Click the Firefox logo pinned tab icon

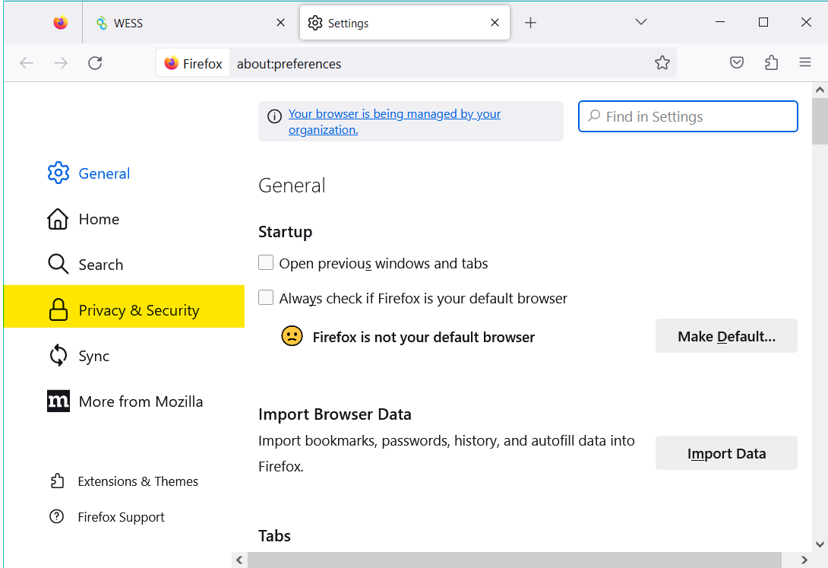(60, 23)
